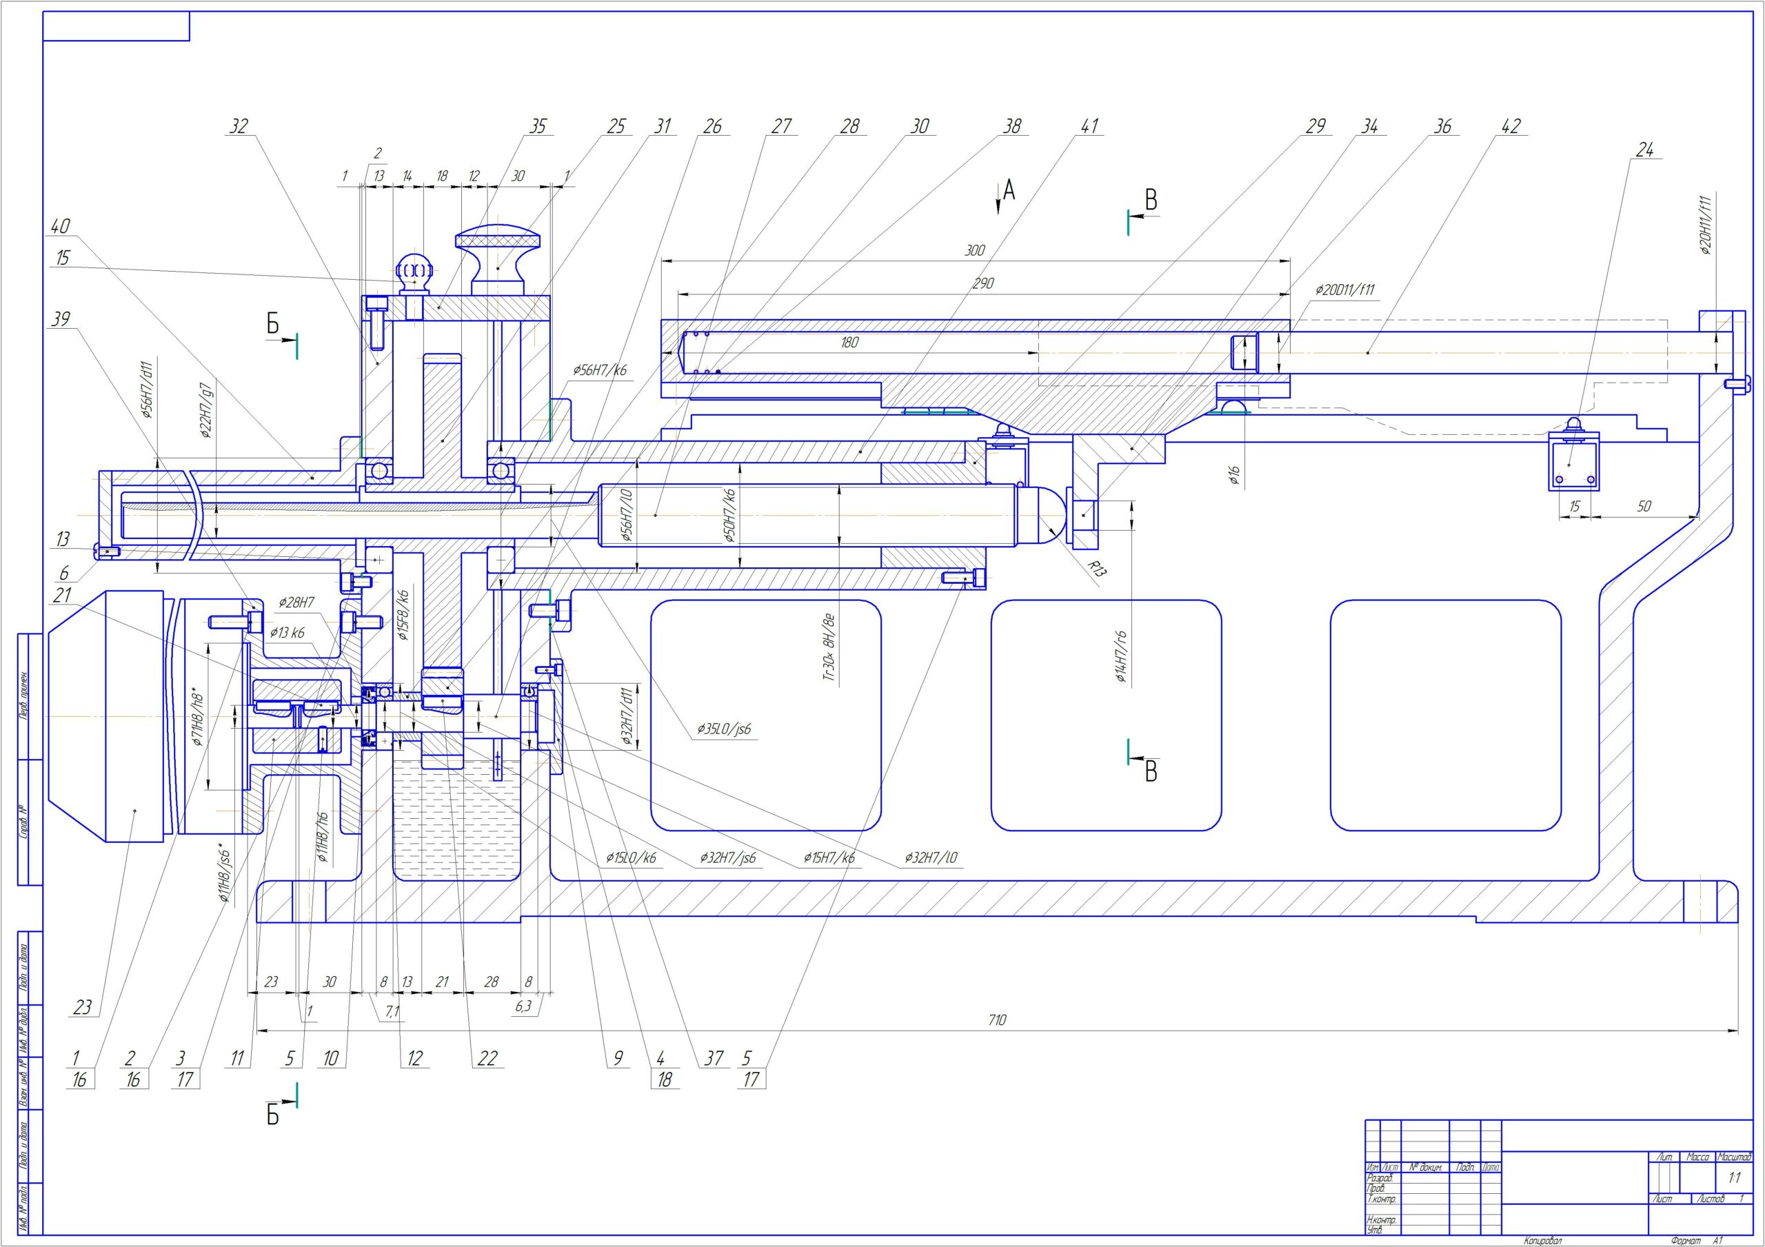Select part callout number 32

click(239, 126)
